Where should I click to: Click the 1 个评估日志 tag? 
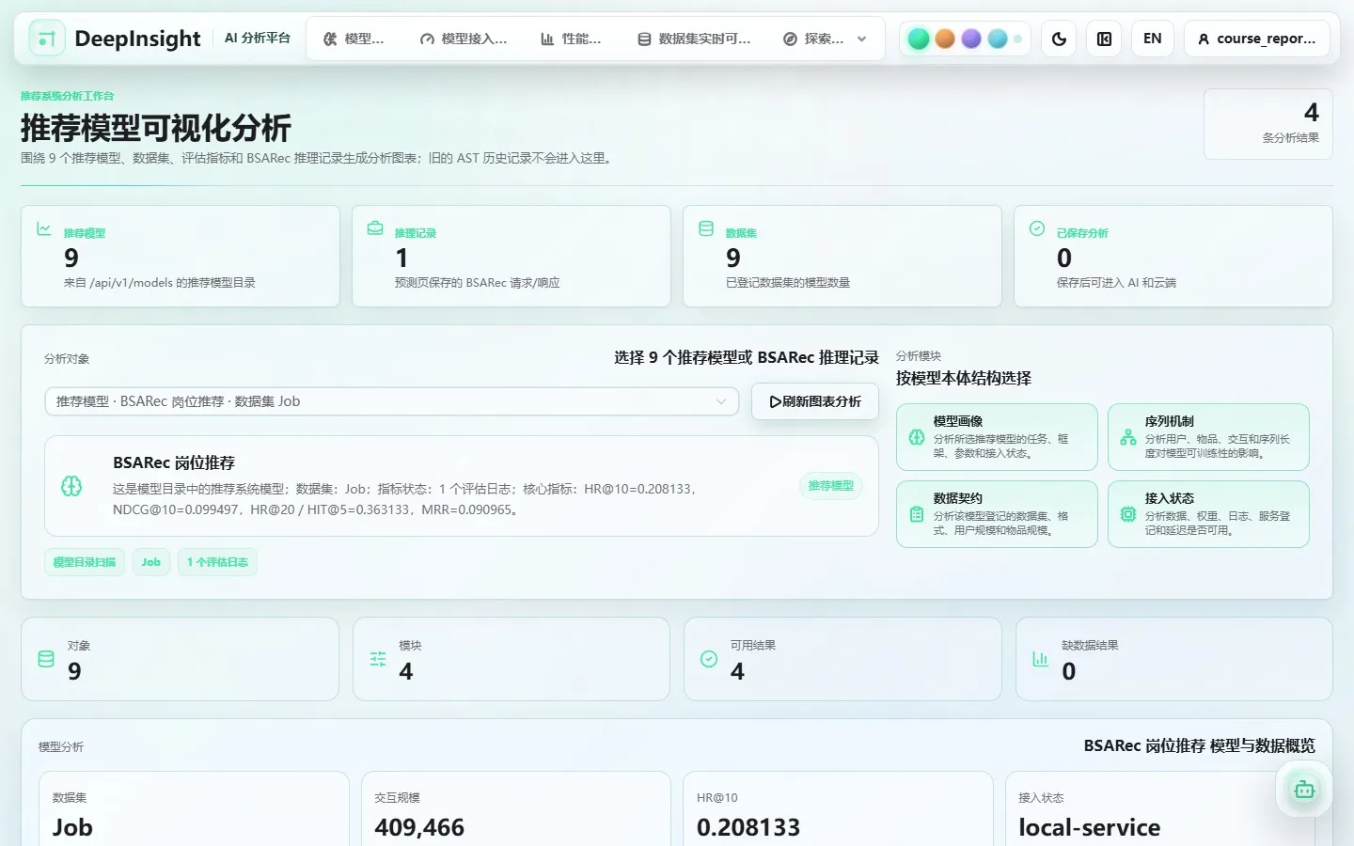pyautogui.click(x=217, y=562)
